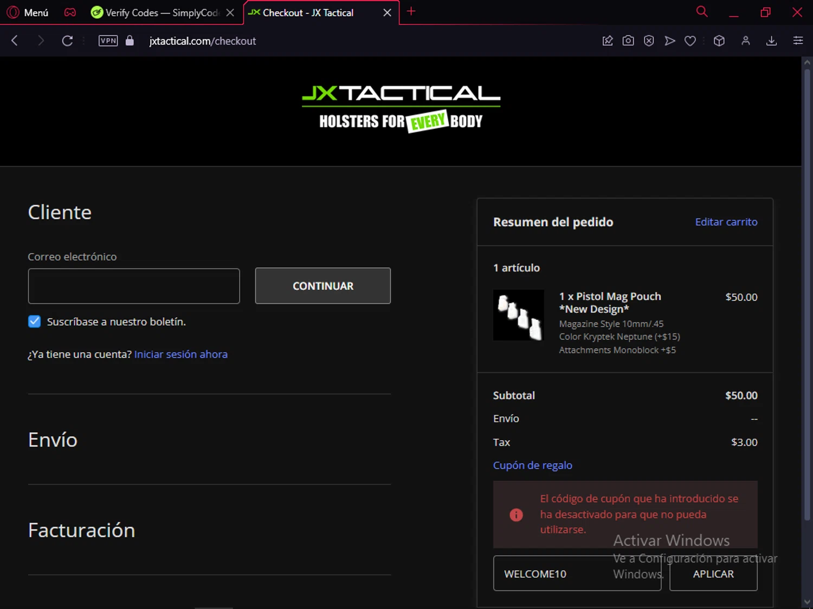Take a snapshot with camera icon
The image size is (813, 609).
[x=628, y=41]
